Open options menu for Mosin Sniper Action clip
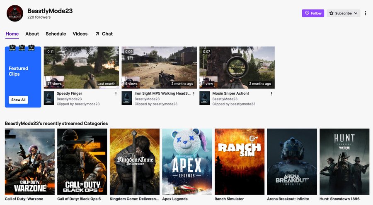This screenshot has height=205, width=373. click(x=271, y=94)
